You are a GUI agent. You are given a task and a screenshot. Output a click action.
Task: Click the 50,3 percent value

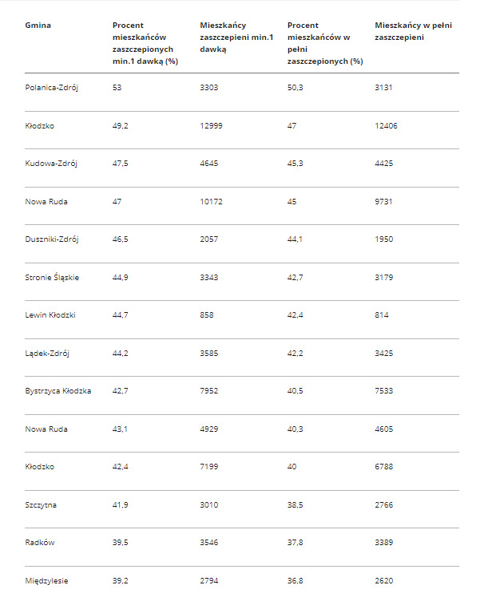295,88
